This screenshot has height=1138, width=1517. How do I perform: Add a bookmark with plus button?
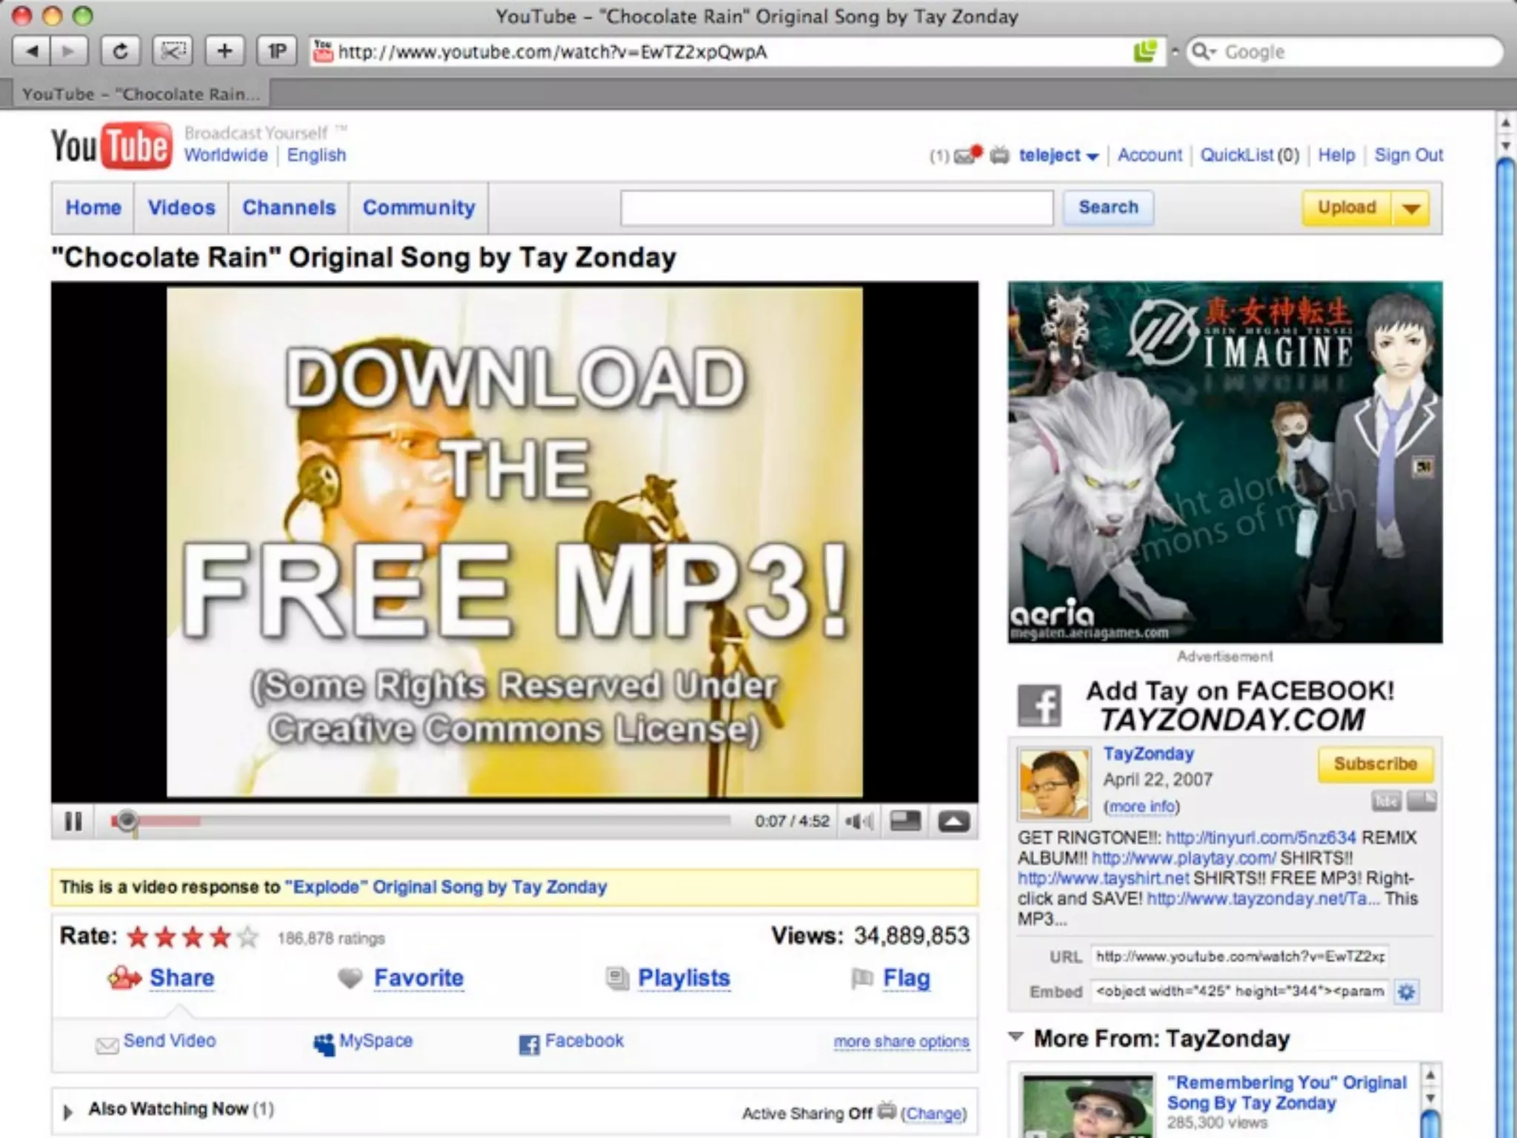224,51
